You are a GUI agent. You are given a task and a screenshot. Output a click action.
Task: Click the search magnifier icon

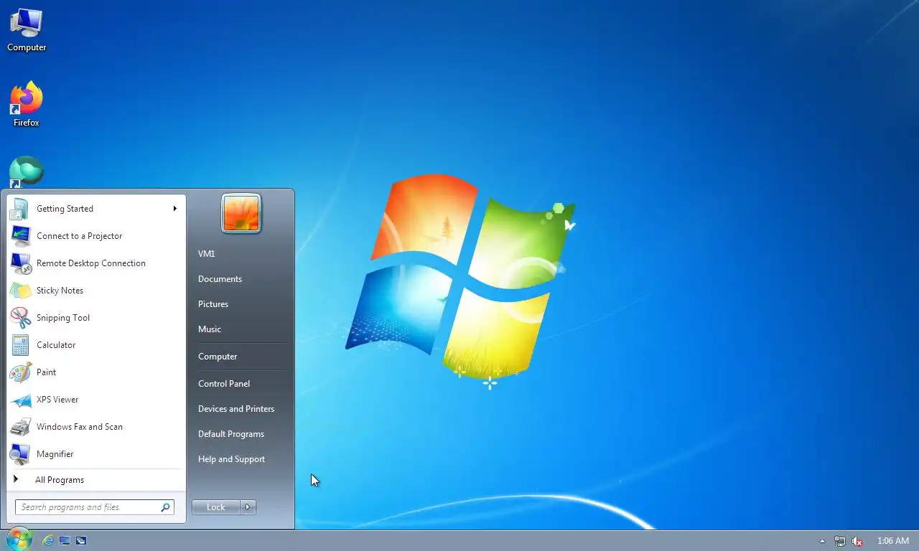(x=166, y=507)
